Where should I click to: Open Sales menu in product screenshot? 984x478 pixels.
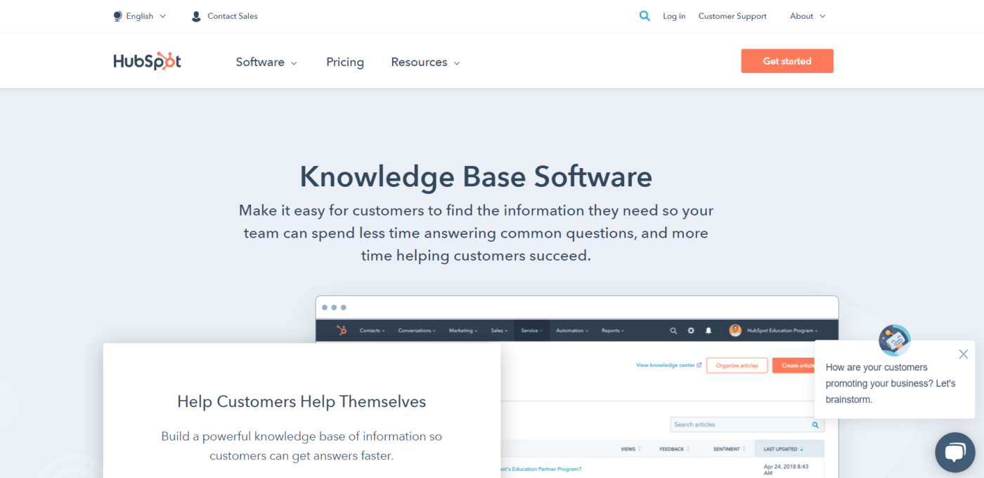pos(499,330)
